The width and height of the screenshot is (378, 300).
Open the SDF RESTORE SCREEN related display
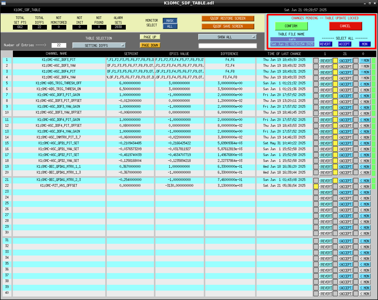228,18
